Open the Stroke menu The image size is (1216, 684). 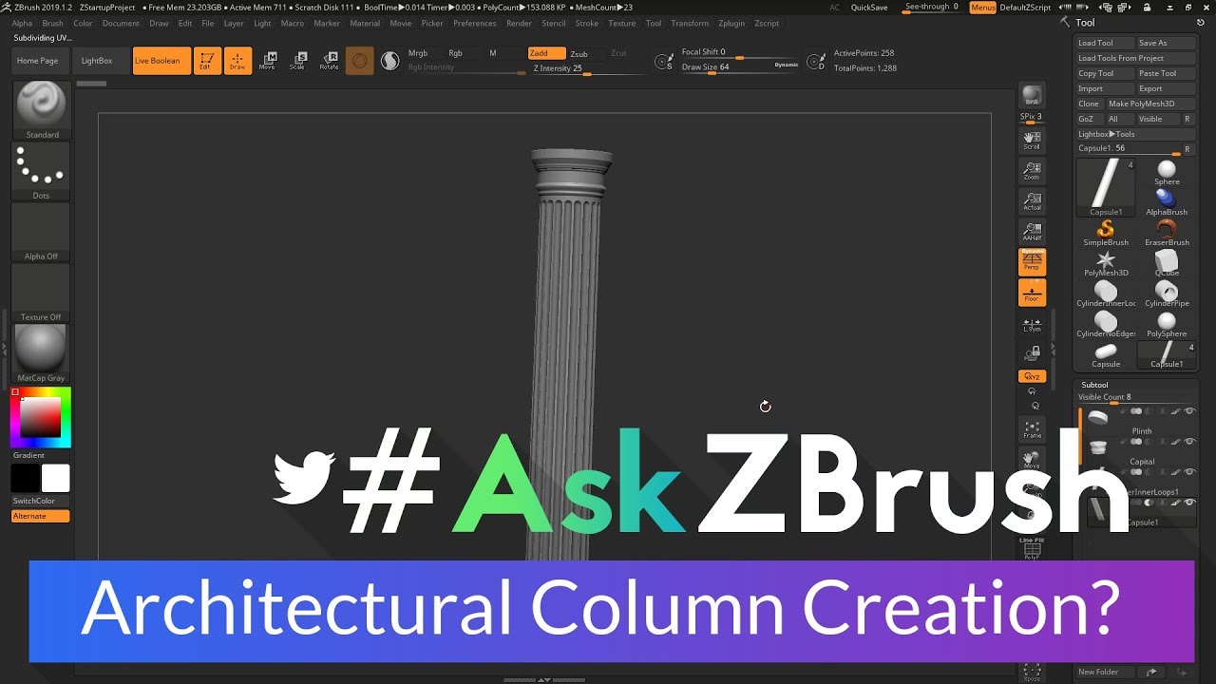point(587,23)
